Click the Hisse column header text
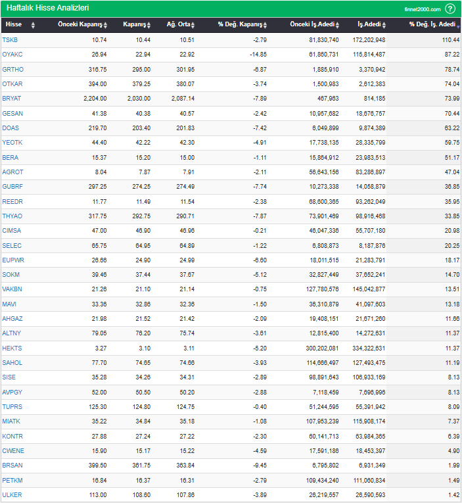462x503 pixels. tap(13, 24)
